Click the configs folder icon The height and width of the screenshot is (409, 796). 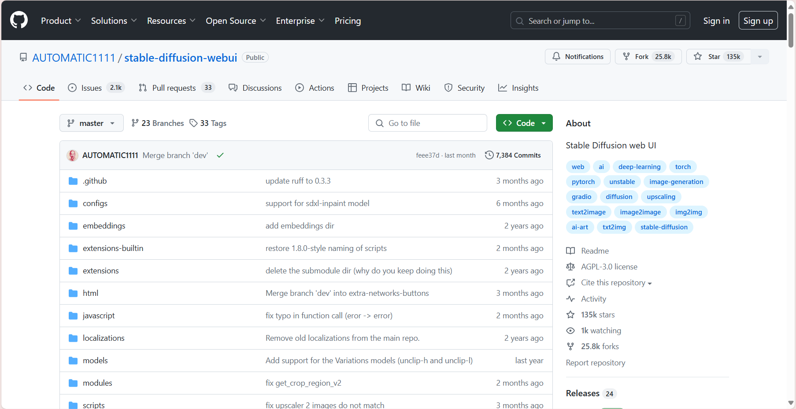tap(73, 203)
